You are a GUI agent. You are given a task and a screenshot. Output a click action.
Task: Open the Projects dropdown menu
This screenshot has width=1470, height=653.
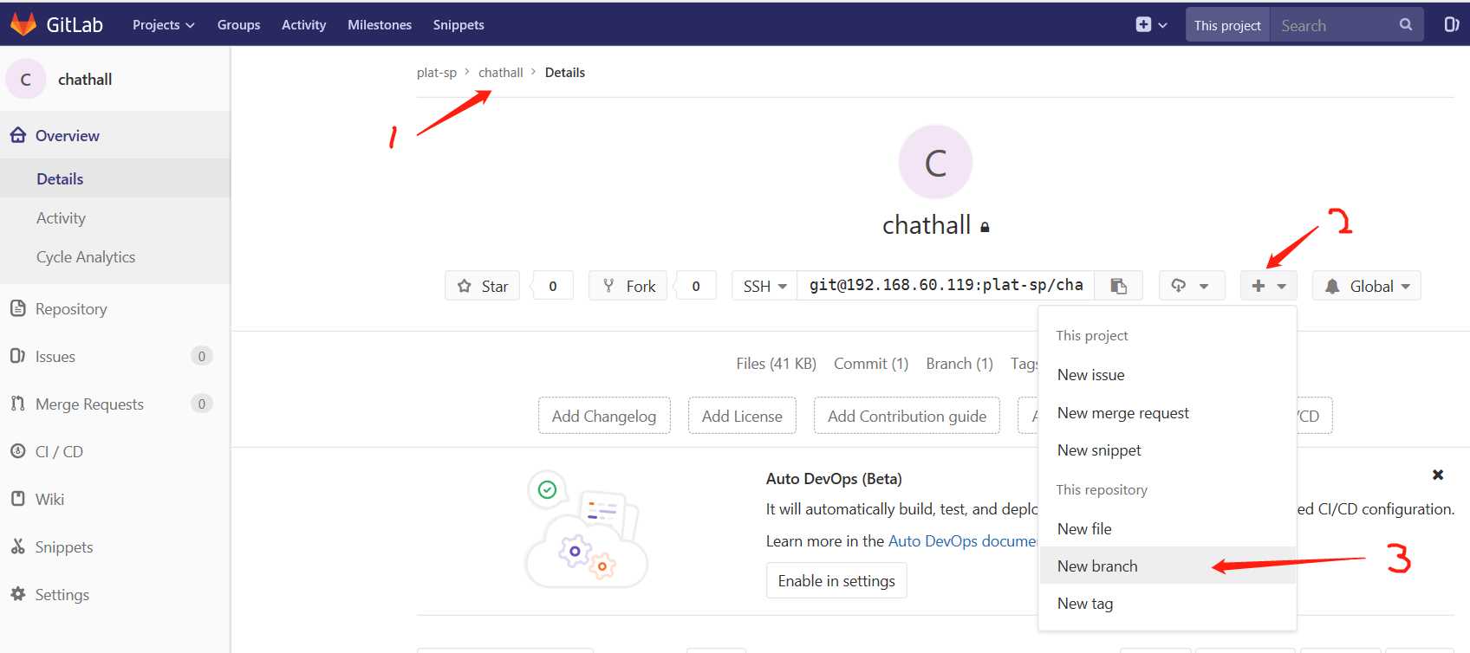coord(163,25)
